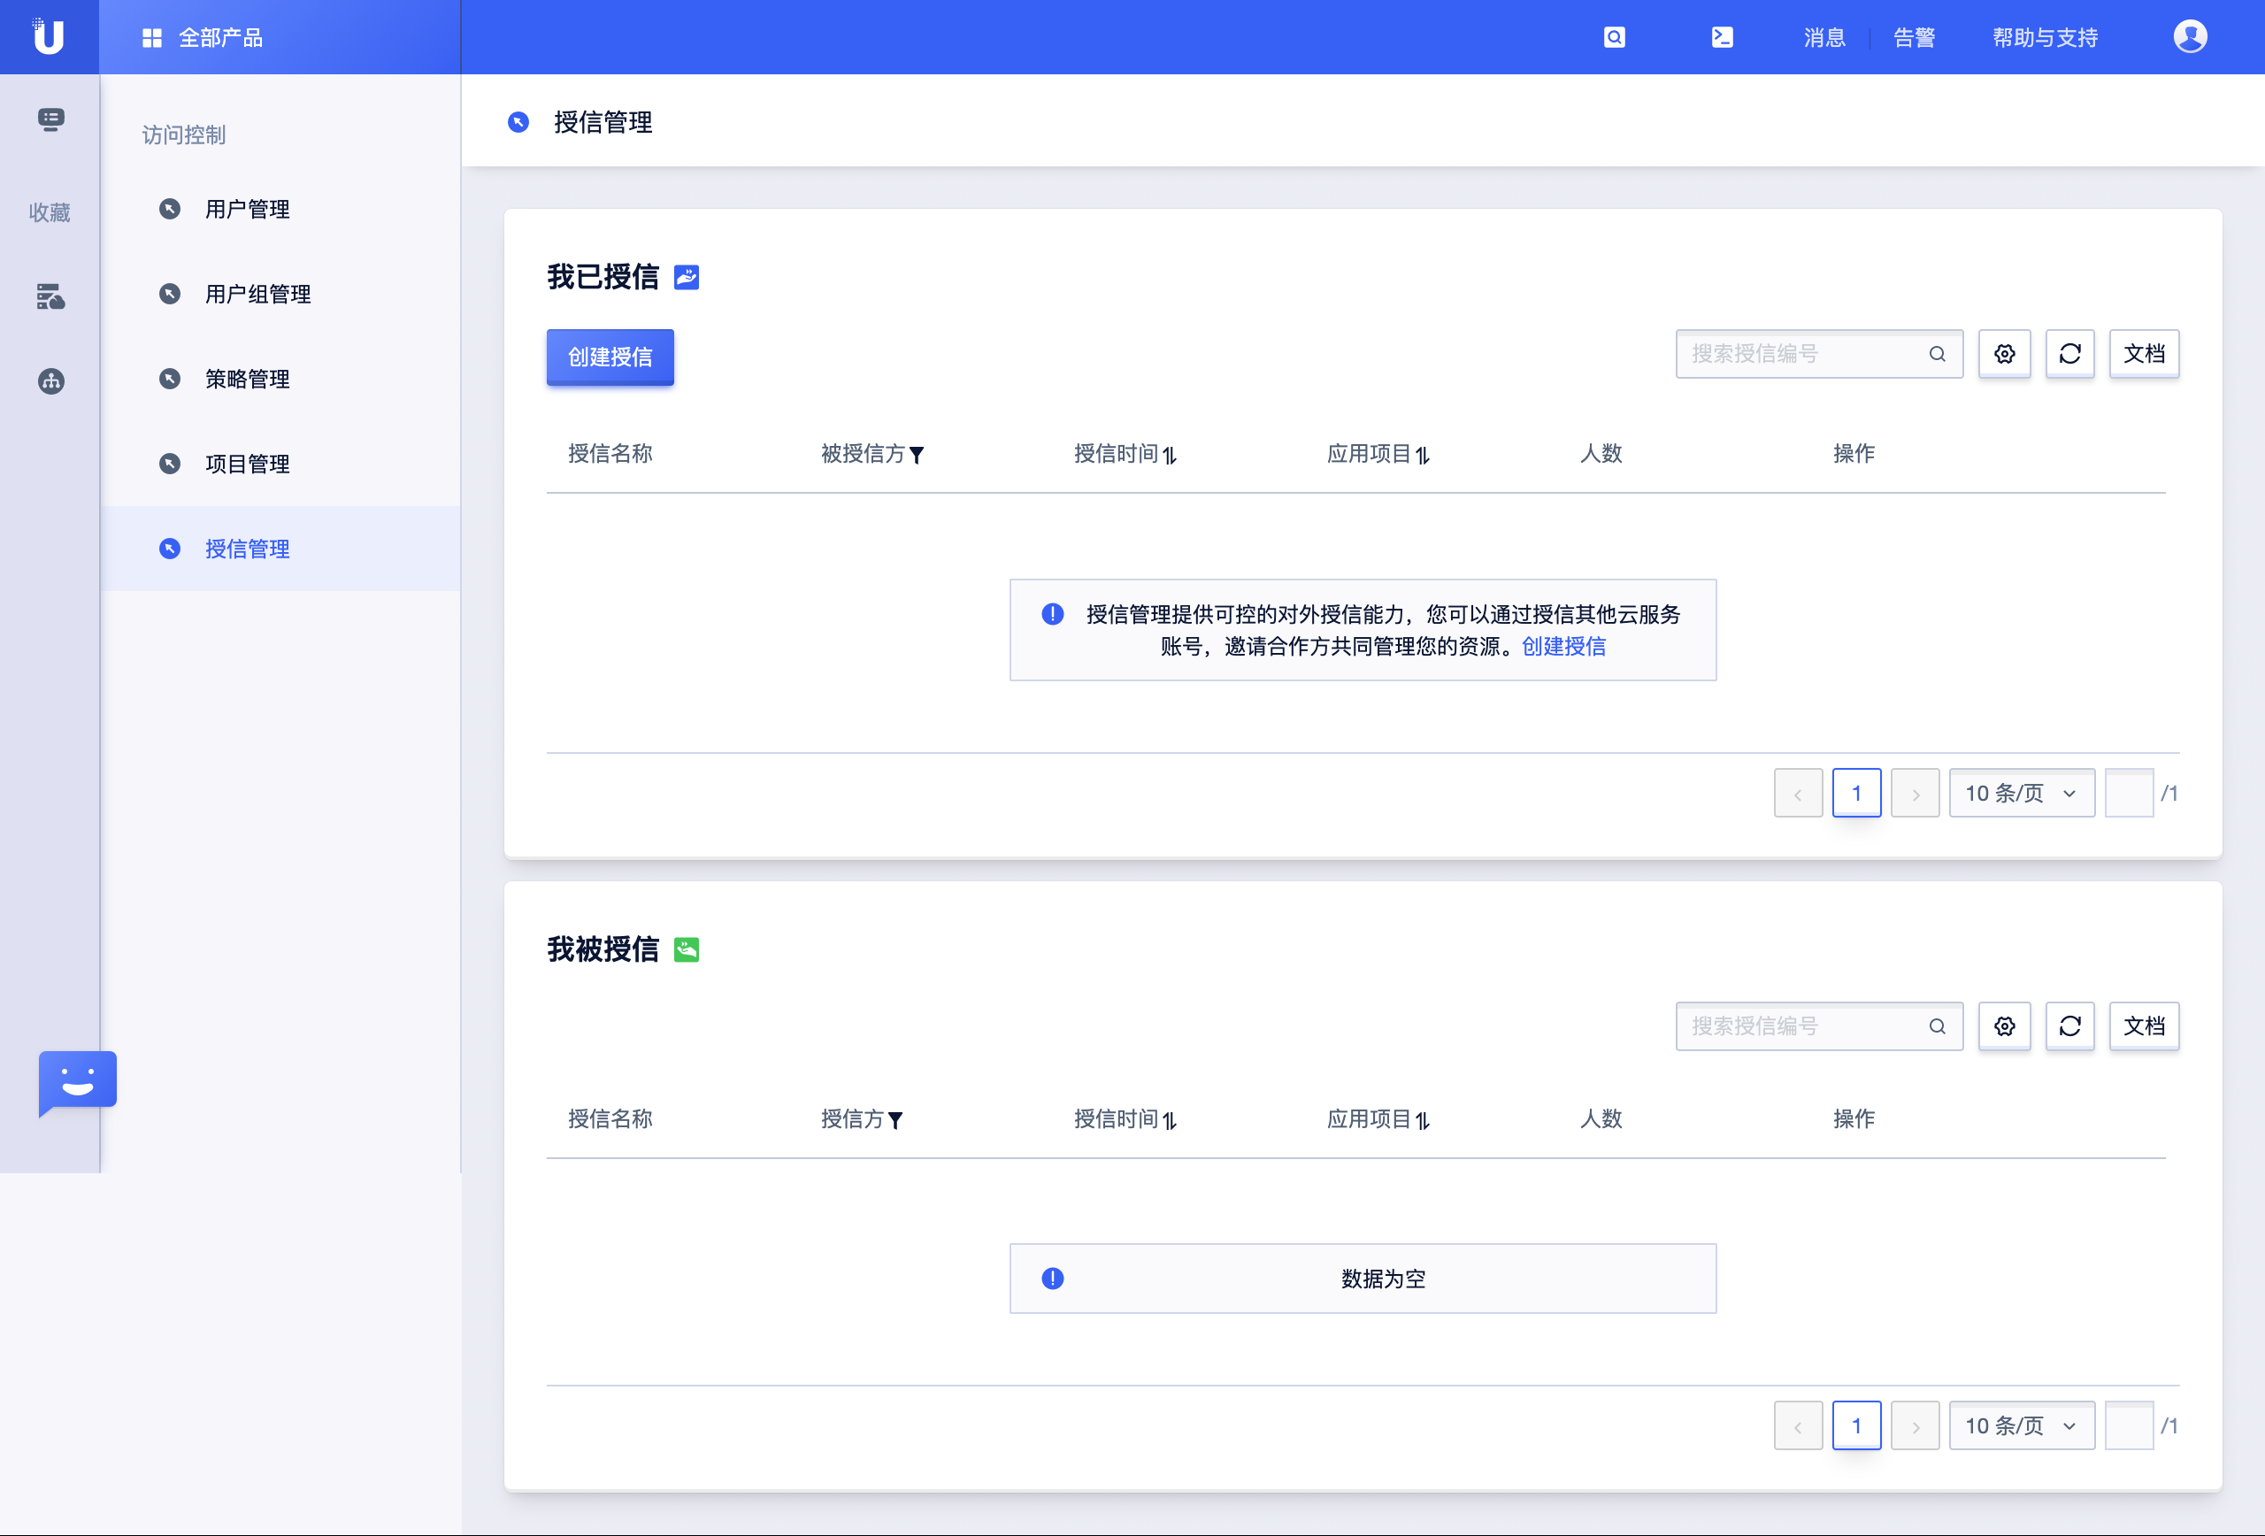The height and width of the screenshot is (1536, 2265).
Task: Open column settings gear in 我已授信
Action: 2005,354
